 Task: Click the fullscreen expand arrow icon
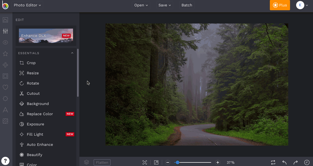156,162
